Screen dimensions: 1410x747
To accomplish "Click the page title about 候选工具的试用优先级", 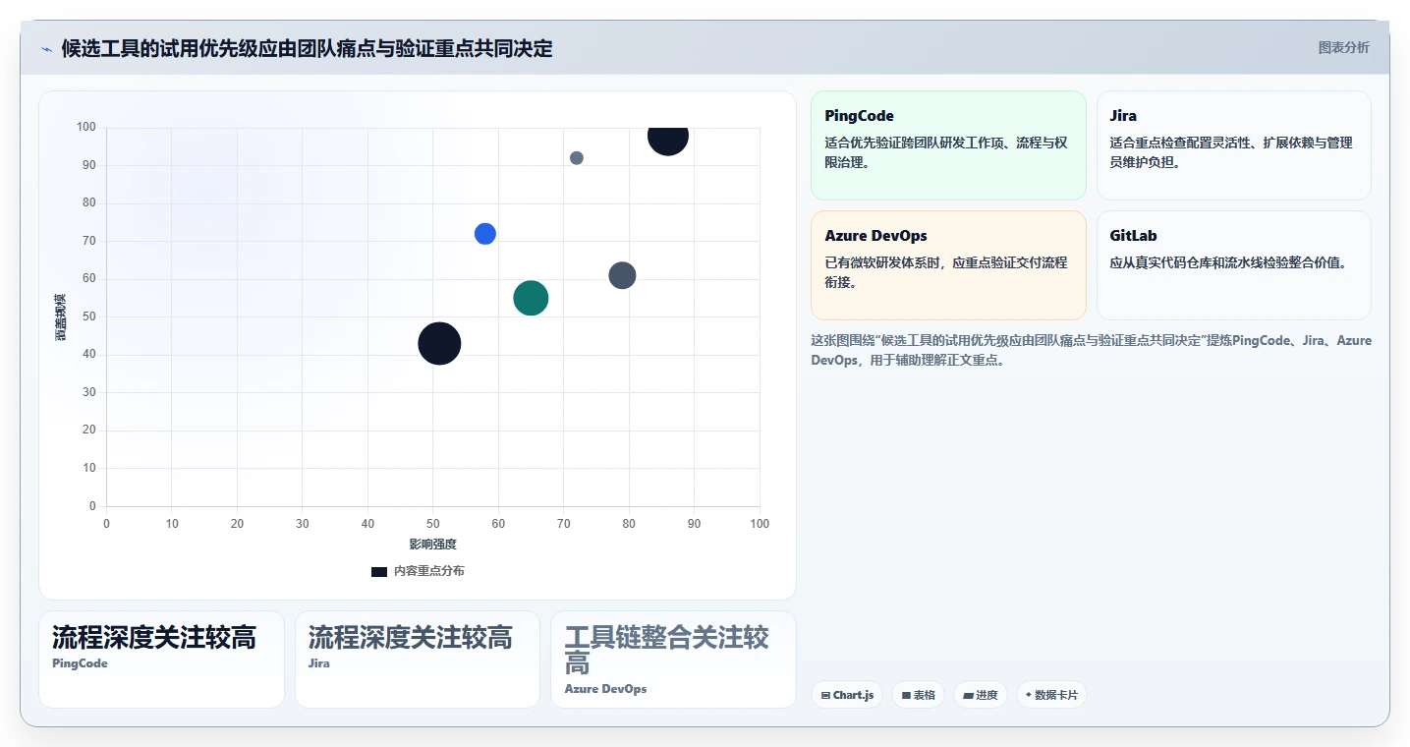I will coord(307,48).
